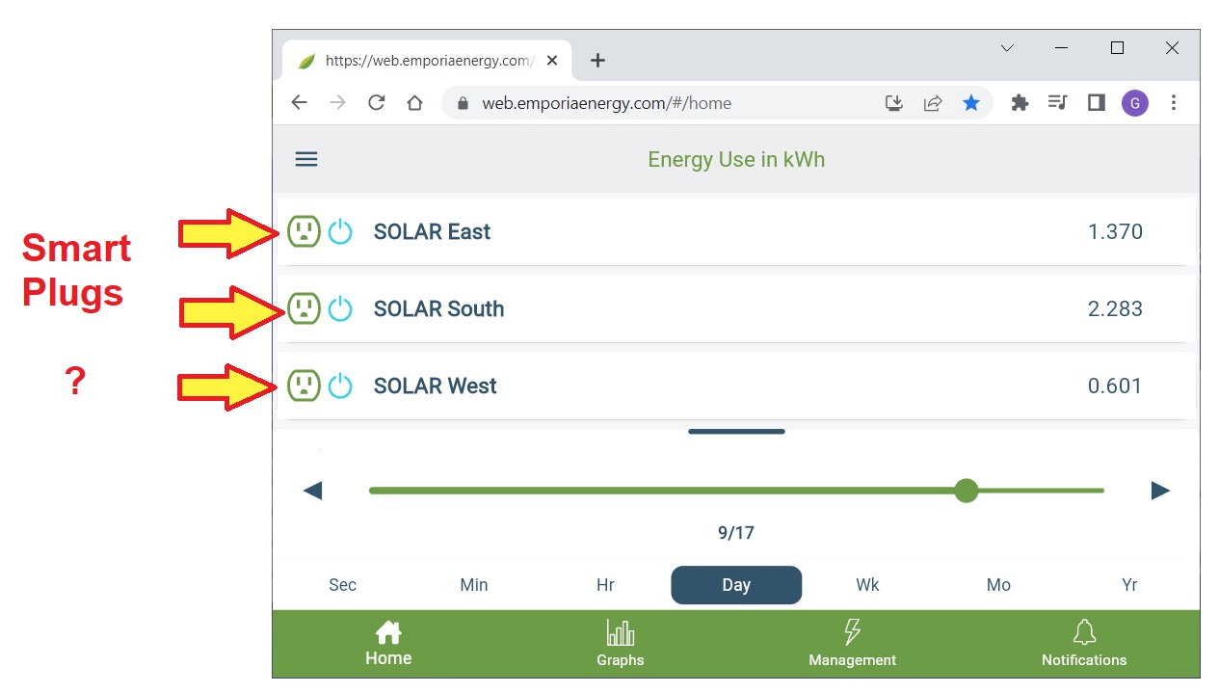This screenshot has width=1219, height=693.
Task: Open the Graphs view
Action: 621,644
